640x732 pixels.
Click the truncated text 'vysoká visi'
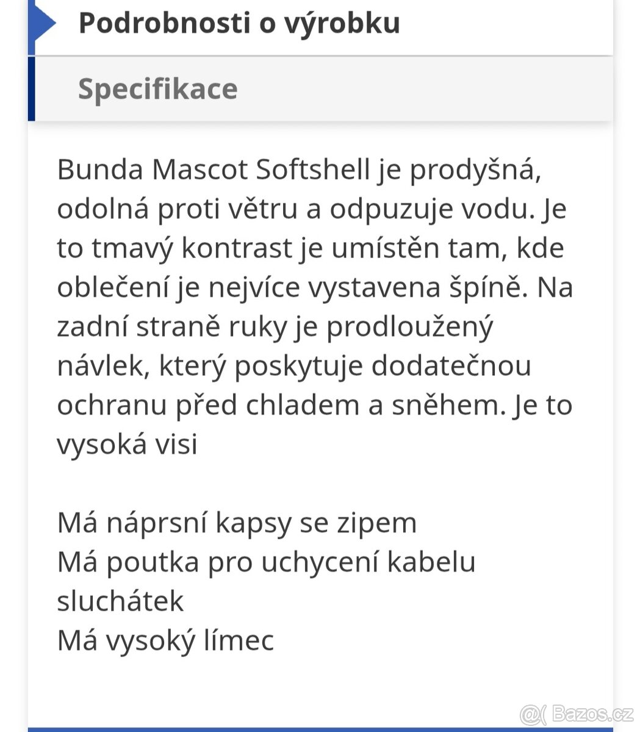pos(128,445)
